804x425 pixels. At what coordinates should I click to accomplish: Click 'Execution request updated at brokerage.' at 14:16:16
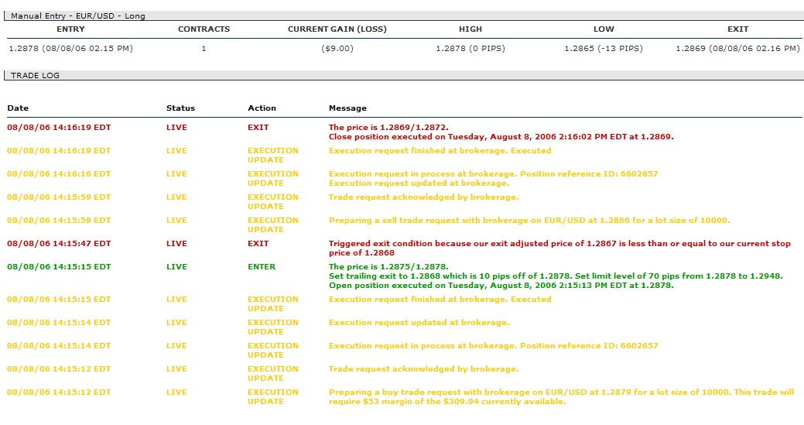[x=419, y=183]
